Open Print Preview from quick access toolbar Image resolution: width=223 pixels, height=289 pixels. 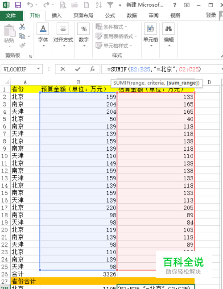point(63,5)
